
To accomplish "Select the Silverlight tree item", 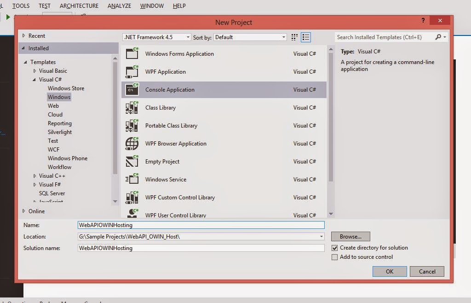I will pyautogui.click(x=59, y=132).
